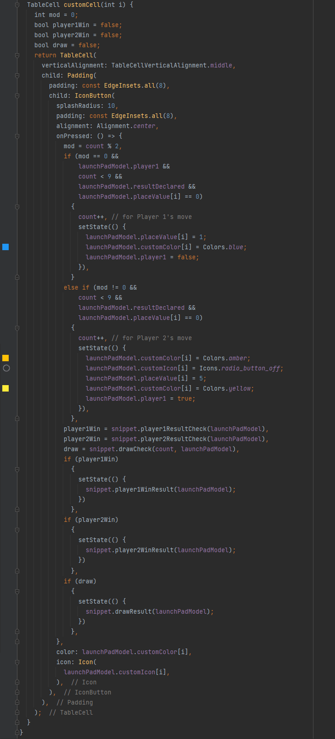Click fold end marker beside '// Padding' comment
335x739 pixels.
[x=17, y=702]
